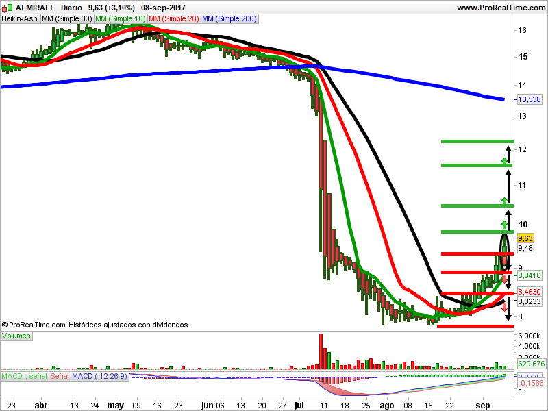Click the 8,4630 red average value tag
This screenshot has width=548, height=411.
529,292
